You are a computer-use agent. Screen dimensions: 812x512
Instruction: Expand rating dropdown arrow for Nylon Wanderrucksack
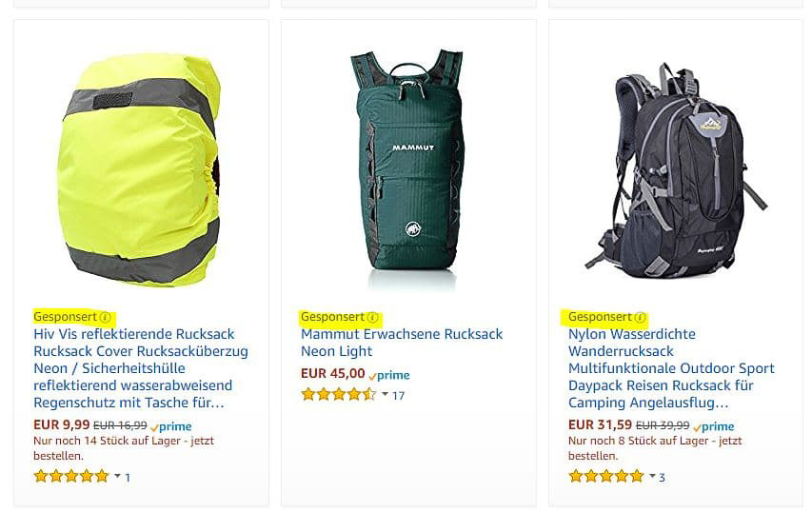[x=652, y=476]
